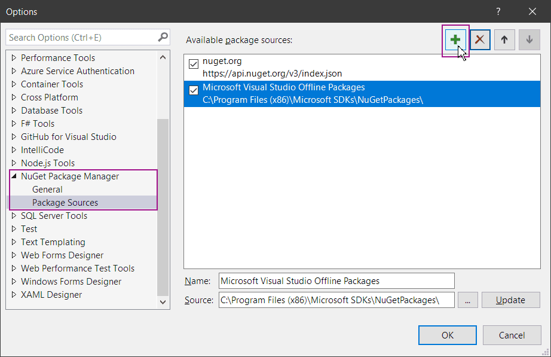The image size is (551, 357).
Task: Click into the Name text field
Action: pos(336,280)
